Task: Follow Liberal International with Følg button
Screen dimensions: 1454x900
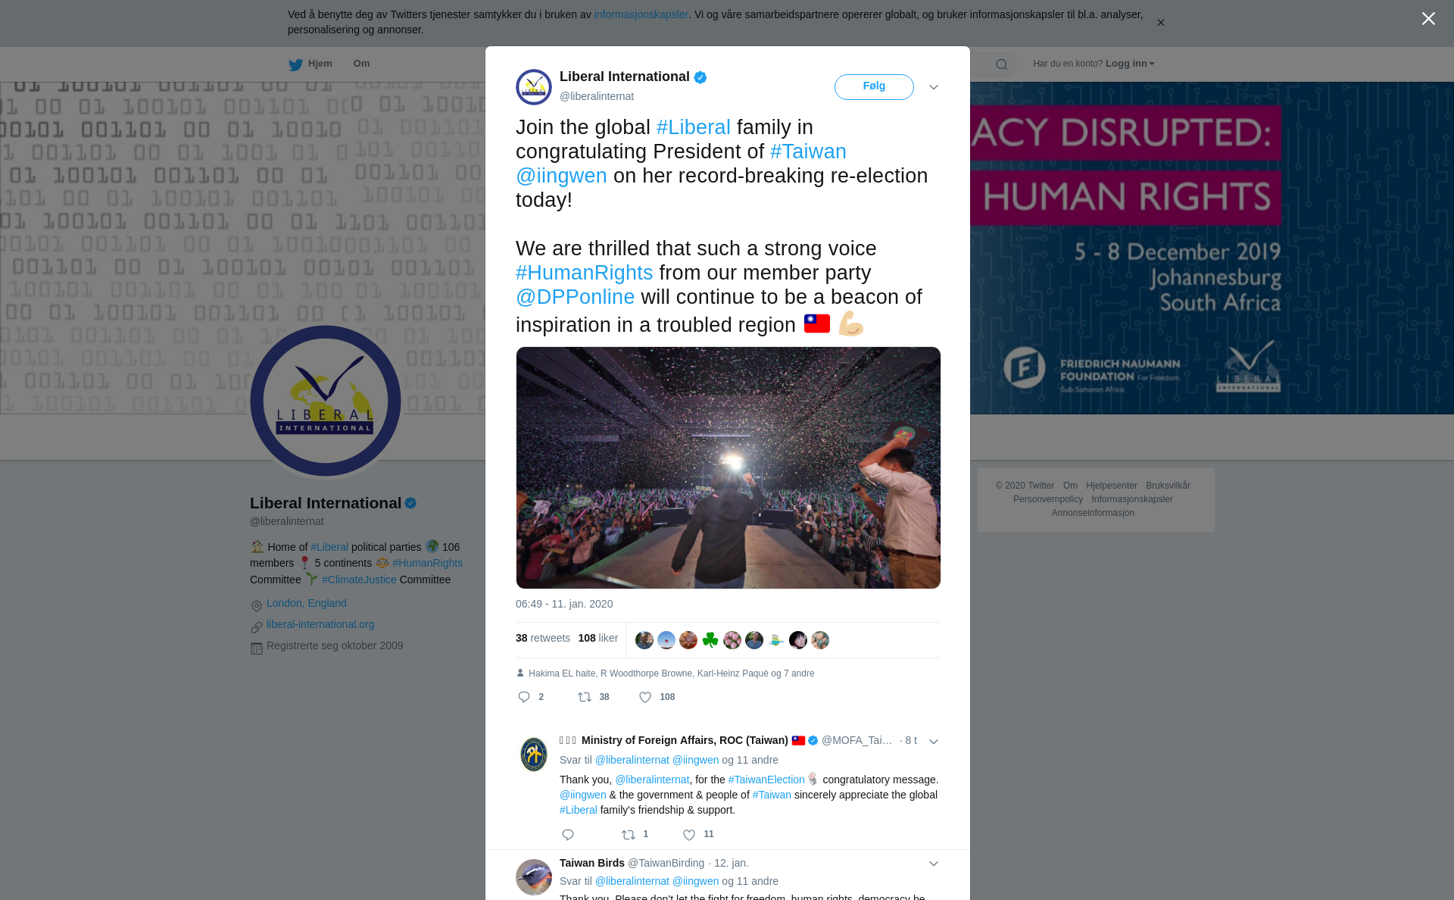Action: pos(874,87)
